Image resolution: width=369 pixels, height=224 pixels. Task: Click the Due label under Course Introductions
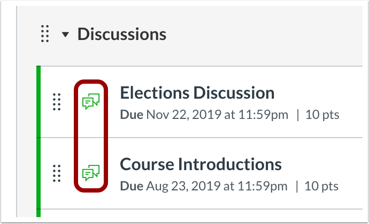[x=132, y=186]
